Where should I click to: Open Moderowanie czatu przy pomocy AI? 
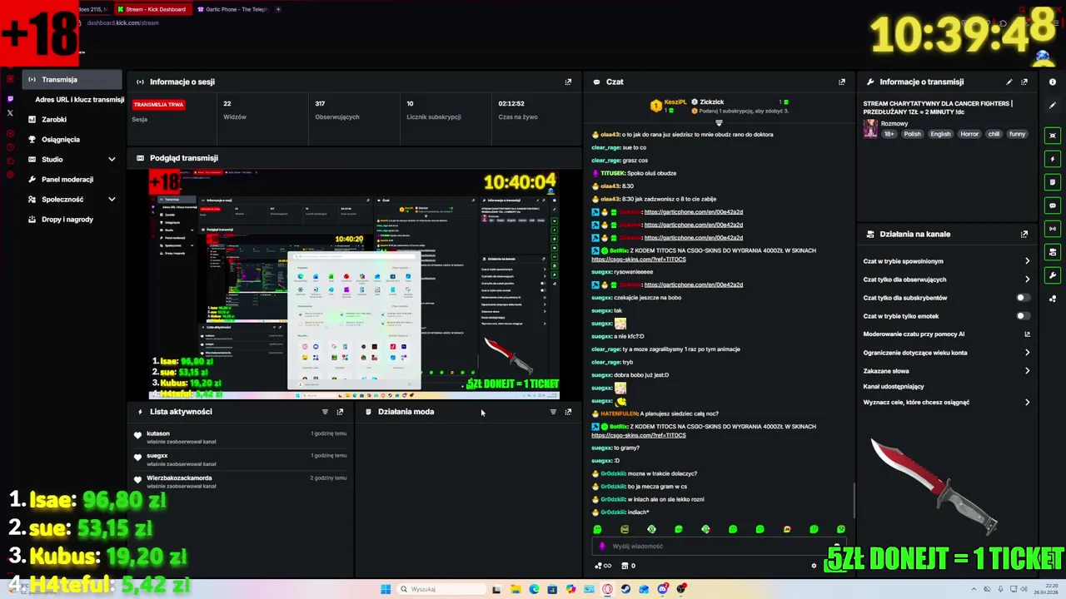947,334
